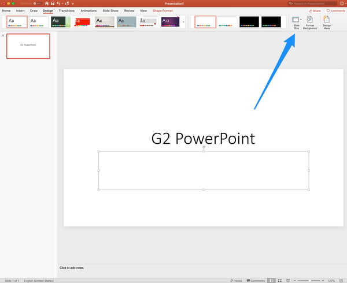Switch to Slide Sorter grid view icon
This screenshot has height=283, width=347.
pos(280,281)
